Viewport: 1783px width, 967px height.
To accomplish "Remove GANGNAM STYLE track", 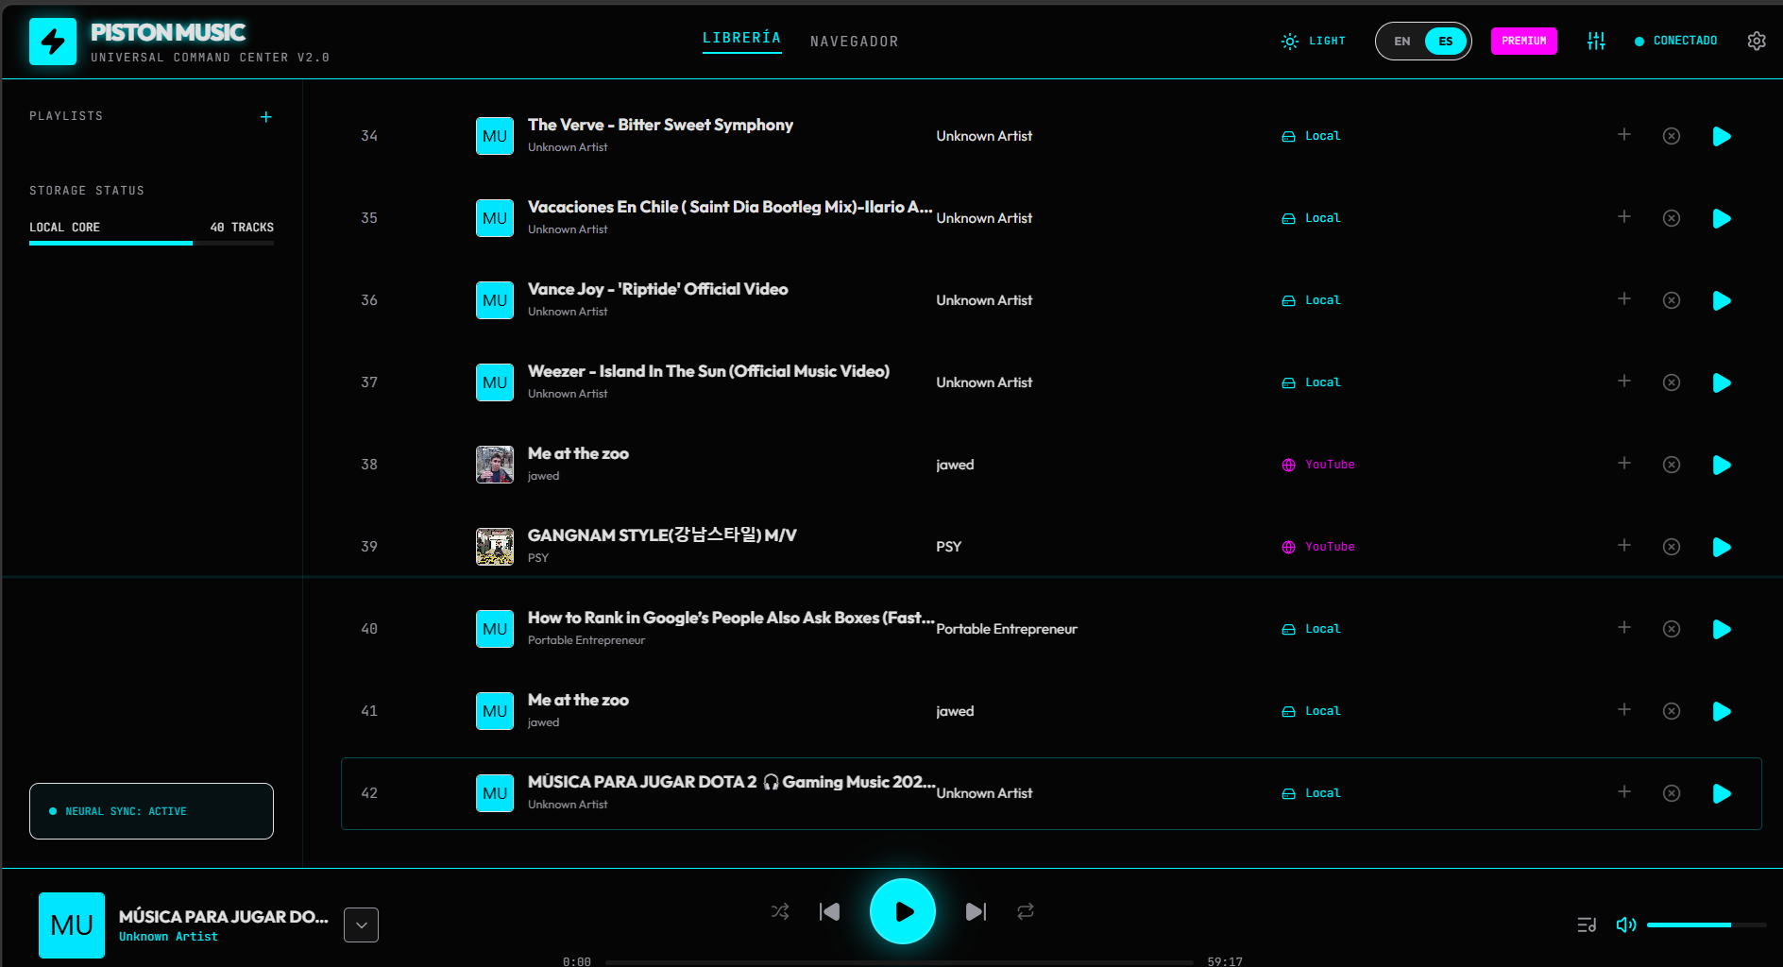I will click(x=1672, y=547).
